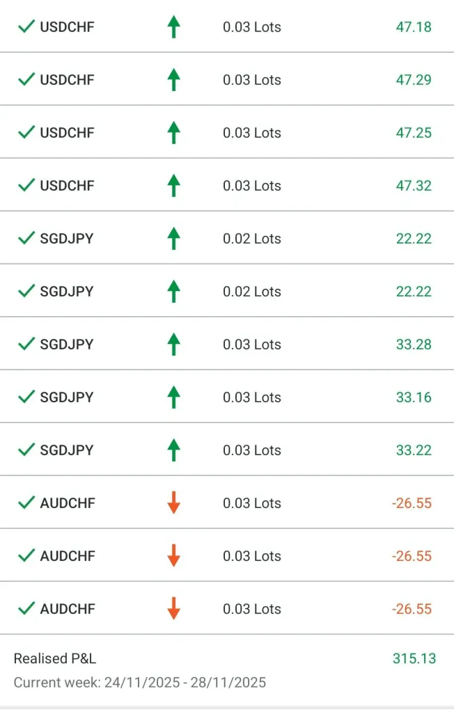Screen dimensions: 454x712
Task: Click the 47.25 profit value
Action: point(414,133)
